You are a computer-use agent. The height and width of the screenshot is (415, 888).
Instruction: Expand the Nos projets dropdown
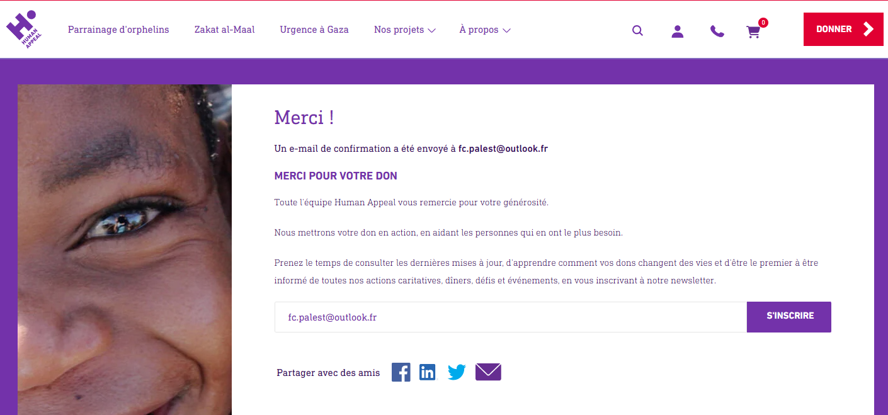[404, 30]
